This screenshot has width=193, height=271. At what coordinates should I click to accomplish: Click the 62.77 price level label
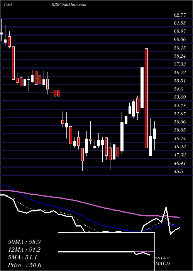pyautogui.click(x=180, y=15)
